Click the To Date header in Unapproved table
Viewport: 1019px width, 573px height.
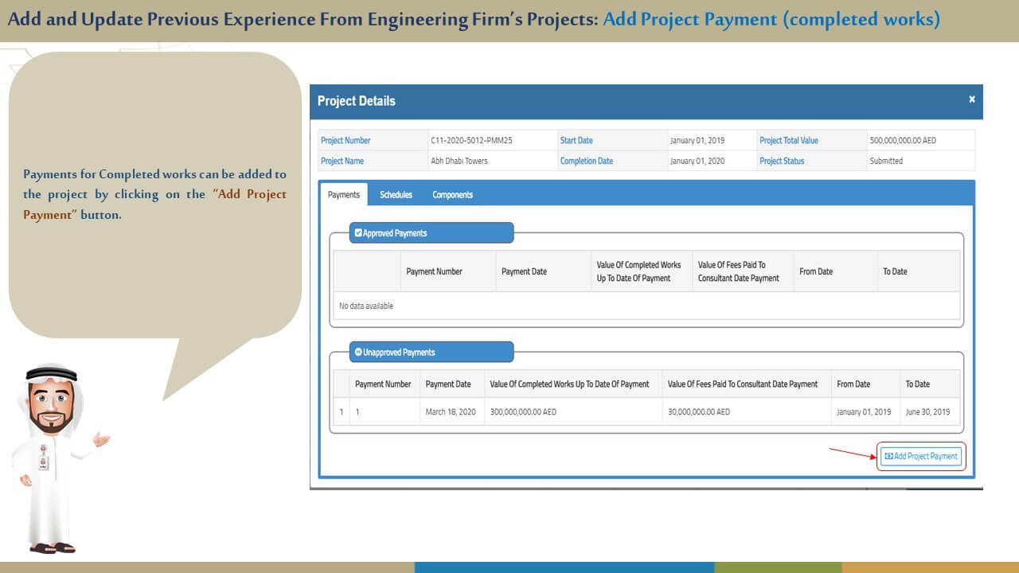pos(917,384)
